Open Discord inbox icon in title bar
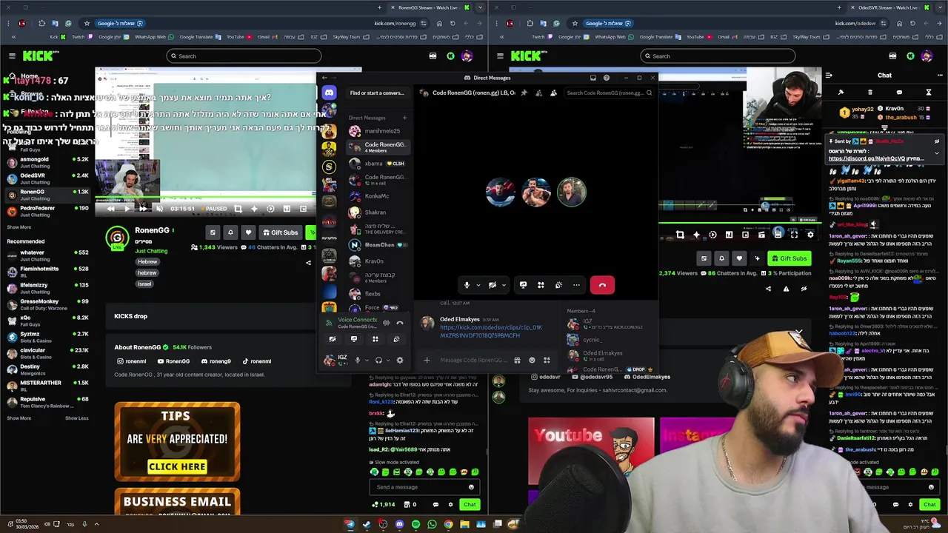 [x=592, y=78]
